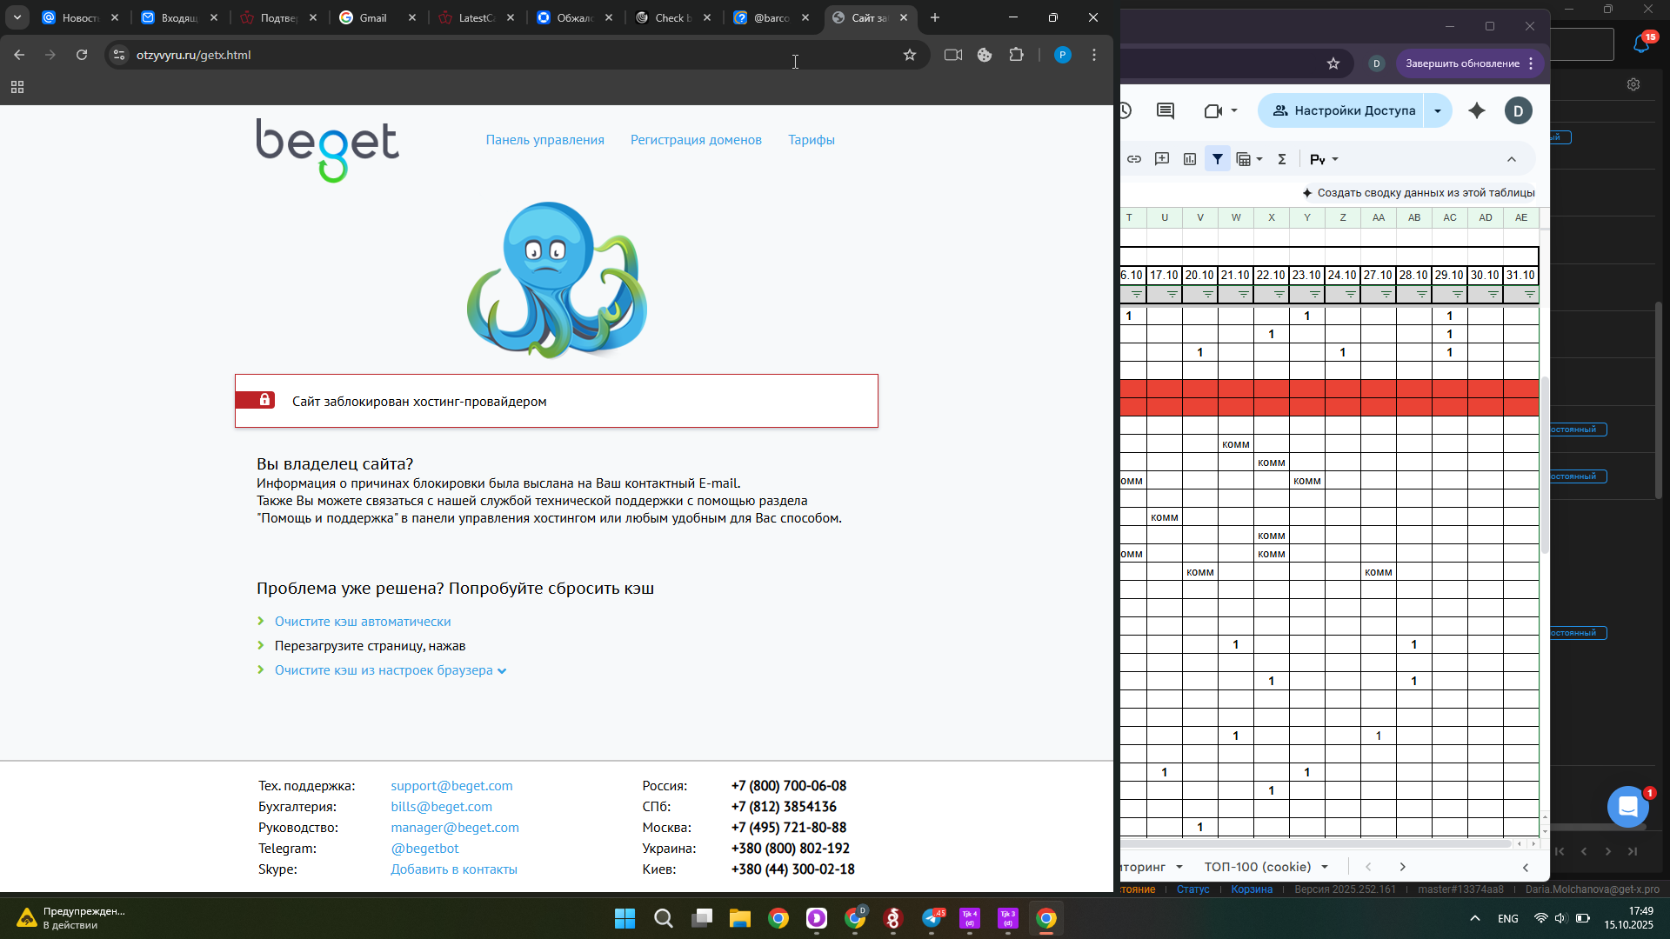Open the ТОП-100 (cookie) sheet tab menu
Image resolution: width=1670 pixels, height=939 pixels.
[x=1325, y=867]
